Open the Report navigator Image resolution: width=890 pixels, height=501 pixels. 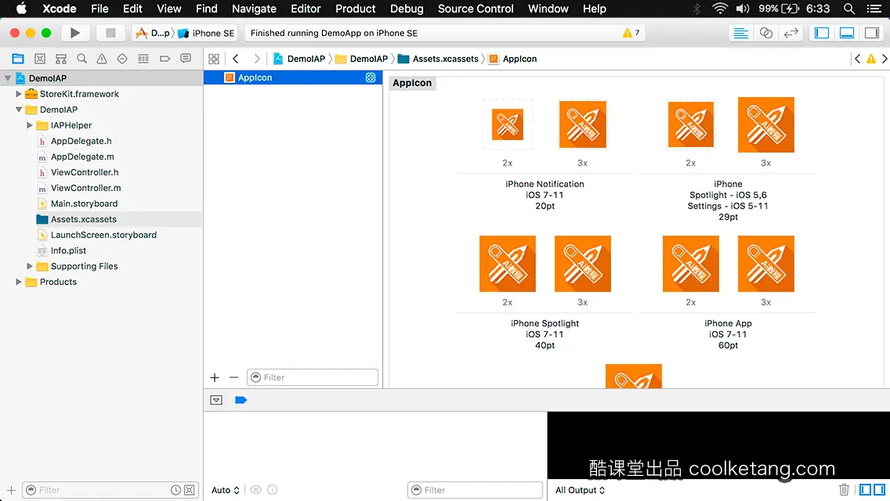click(186, 59)
